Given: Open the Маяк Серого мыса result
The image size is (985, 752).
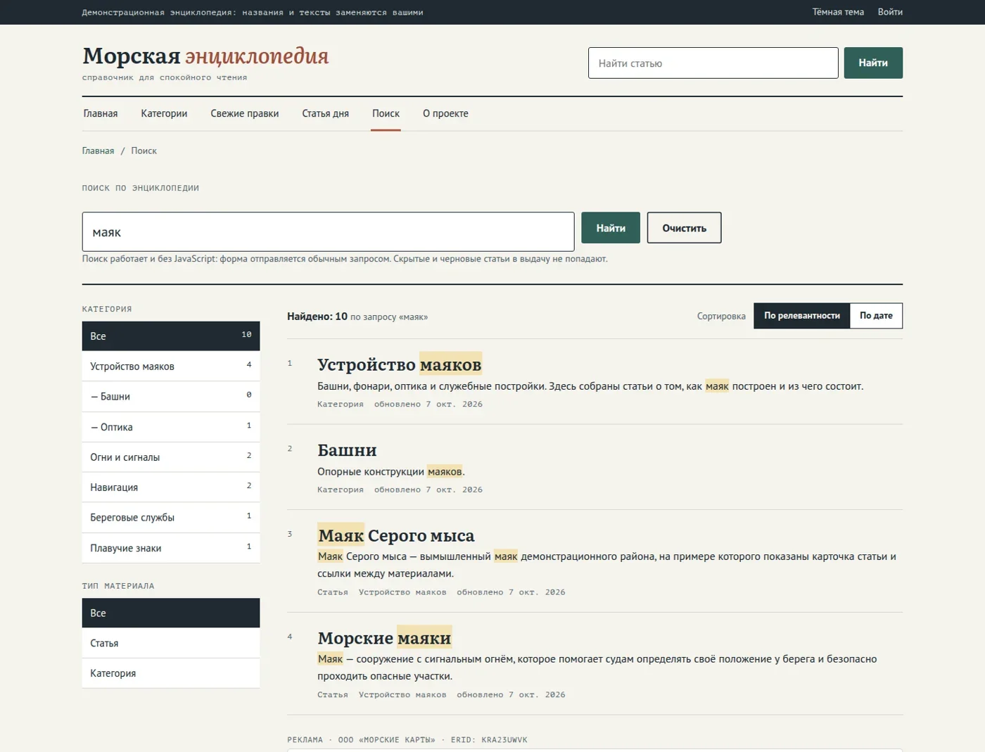Looking at the screenshot, I should 396,535.
